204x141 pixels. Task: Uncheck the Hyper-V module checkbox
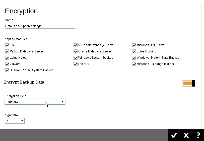point(76,64)
